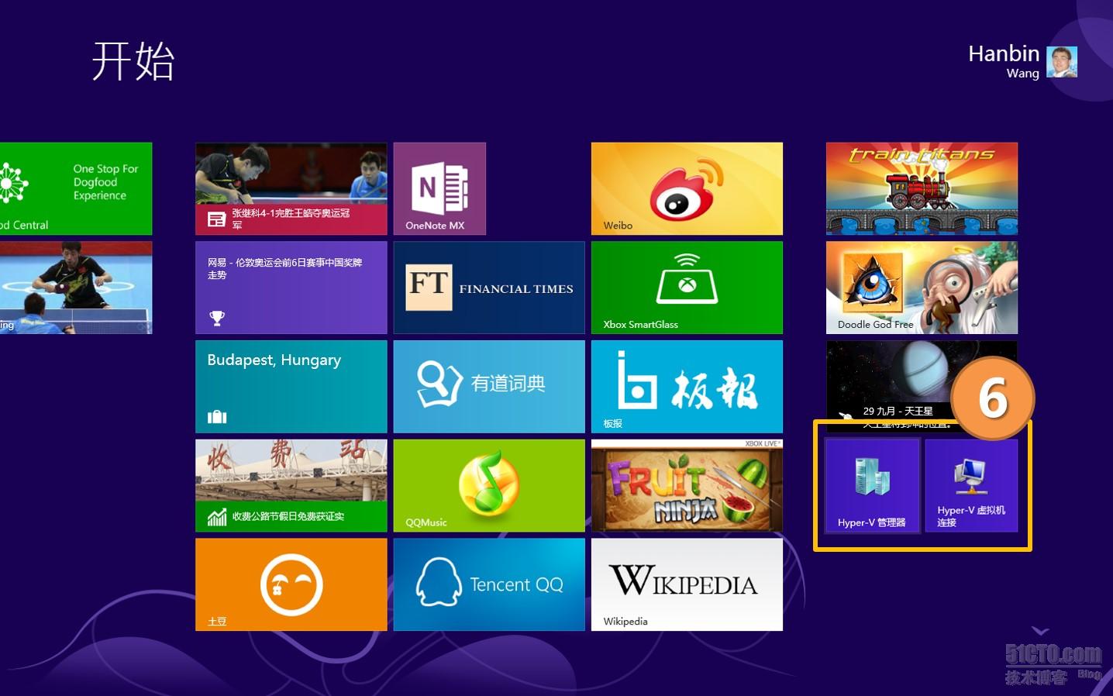1113x696 pixels.
Task: Open Train Titans game tile
Action: [x=922, y=188]
